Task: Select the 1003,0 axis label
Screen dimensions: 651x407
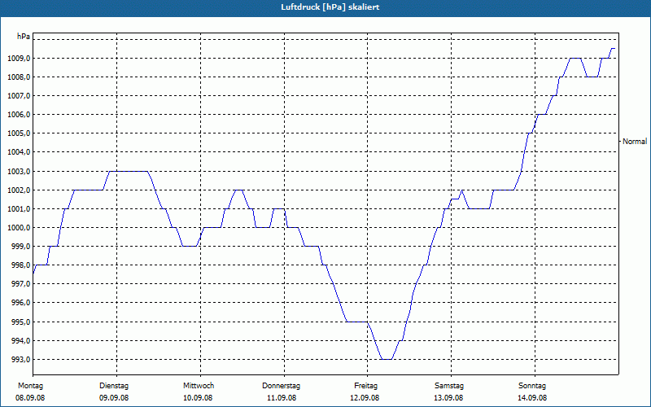Action: (x=19, y=171)
